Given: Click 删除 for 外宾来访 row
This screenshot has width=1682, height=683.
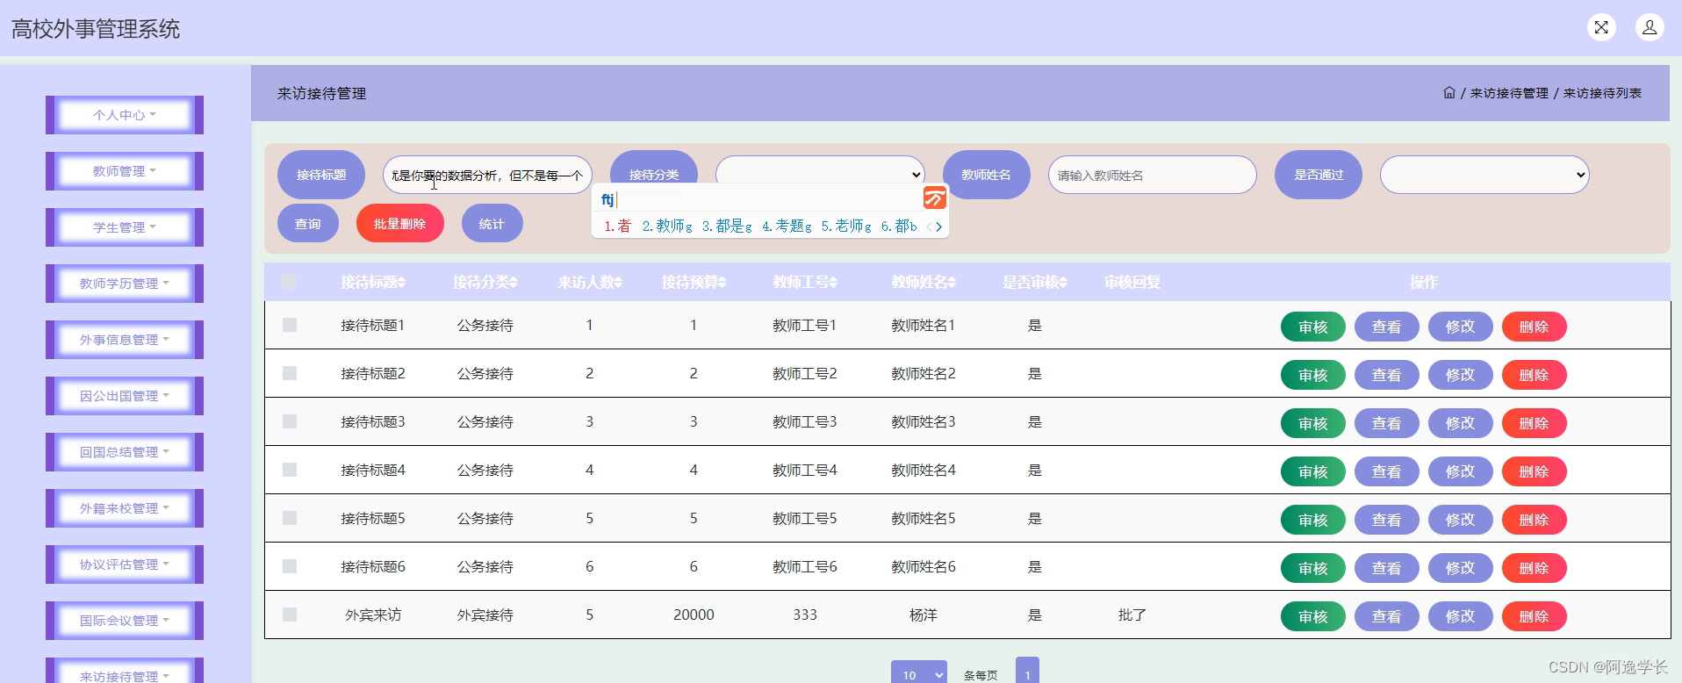Looking at the screenshot, I should (x=1535, y=616).
